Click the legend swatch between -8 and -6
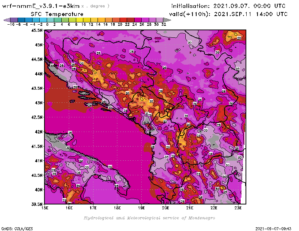This screenshot has height=231, width=299. click(21, 20)
